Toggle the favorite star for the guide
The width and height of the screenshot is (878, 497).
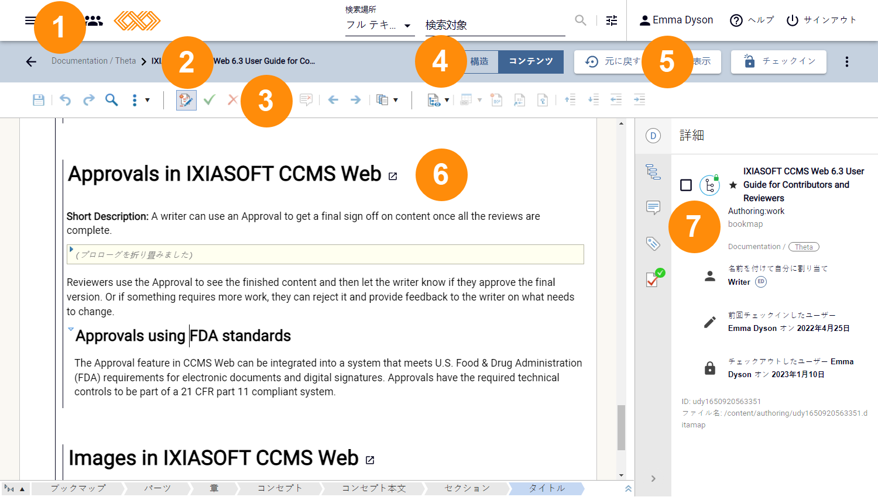(x=733, y=185)
